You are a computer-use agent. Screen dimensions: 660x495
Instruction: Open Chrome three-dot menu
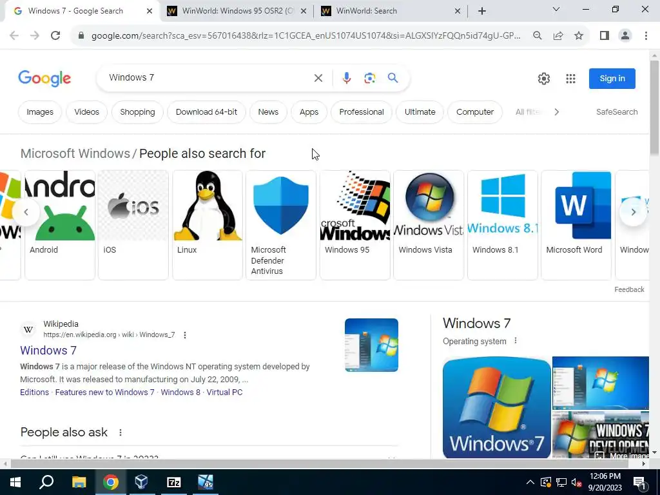[646, 35]
